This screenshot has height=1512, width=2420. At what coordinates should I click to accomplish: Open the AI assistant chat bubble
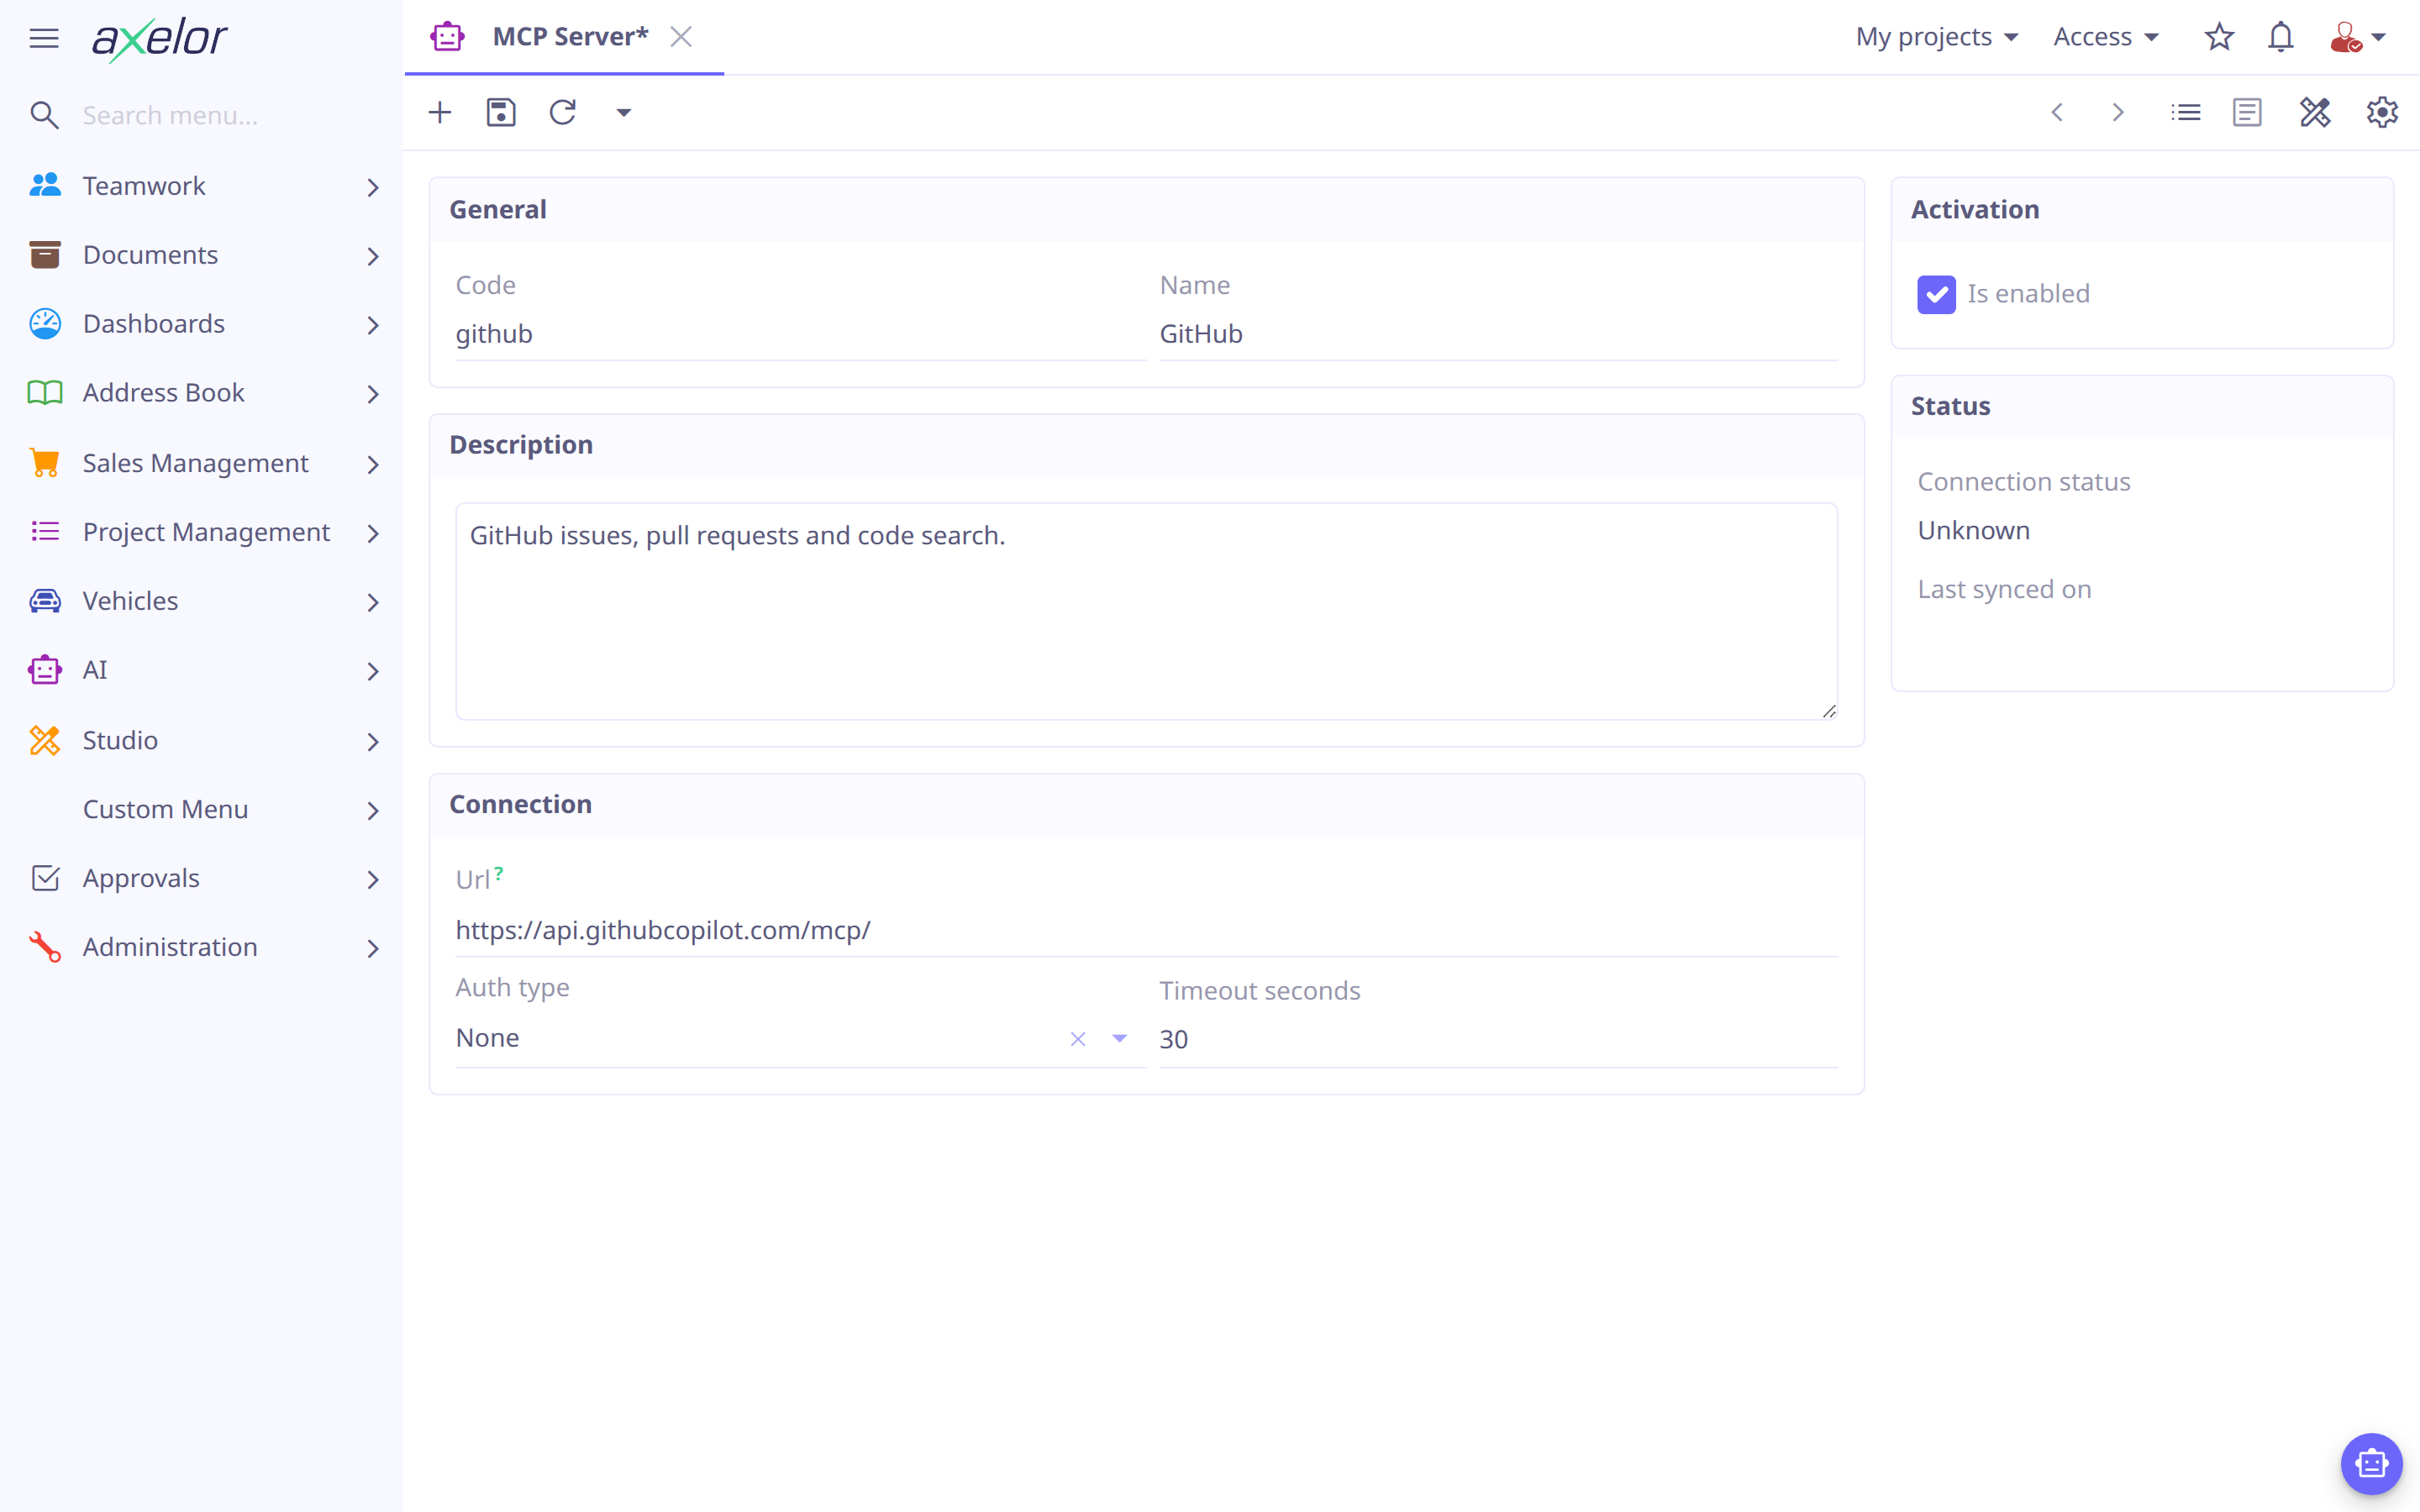[2371, 1464]
